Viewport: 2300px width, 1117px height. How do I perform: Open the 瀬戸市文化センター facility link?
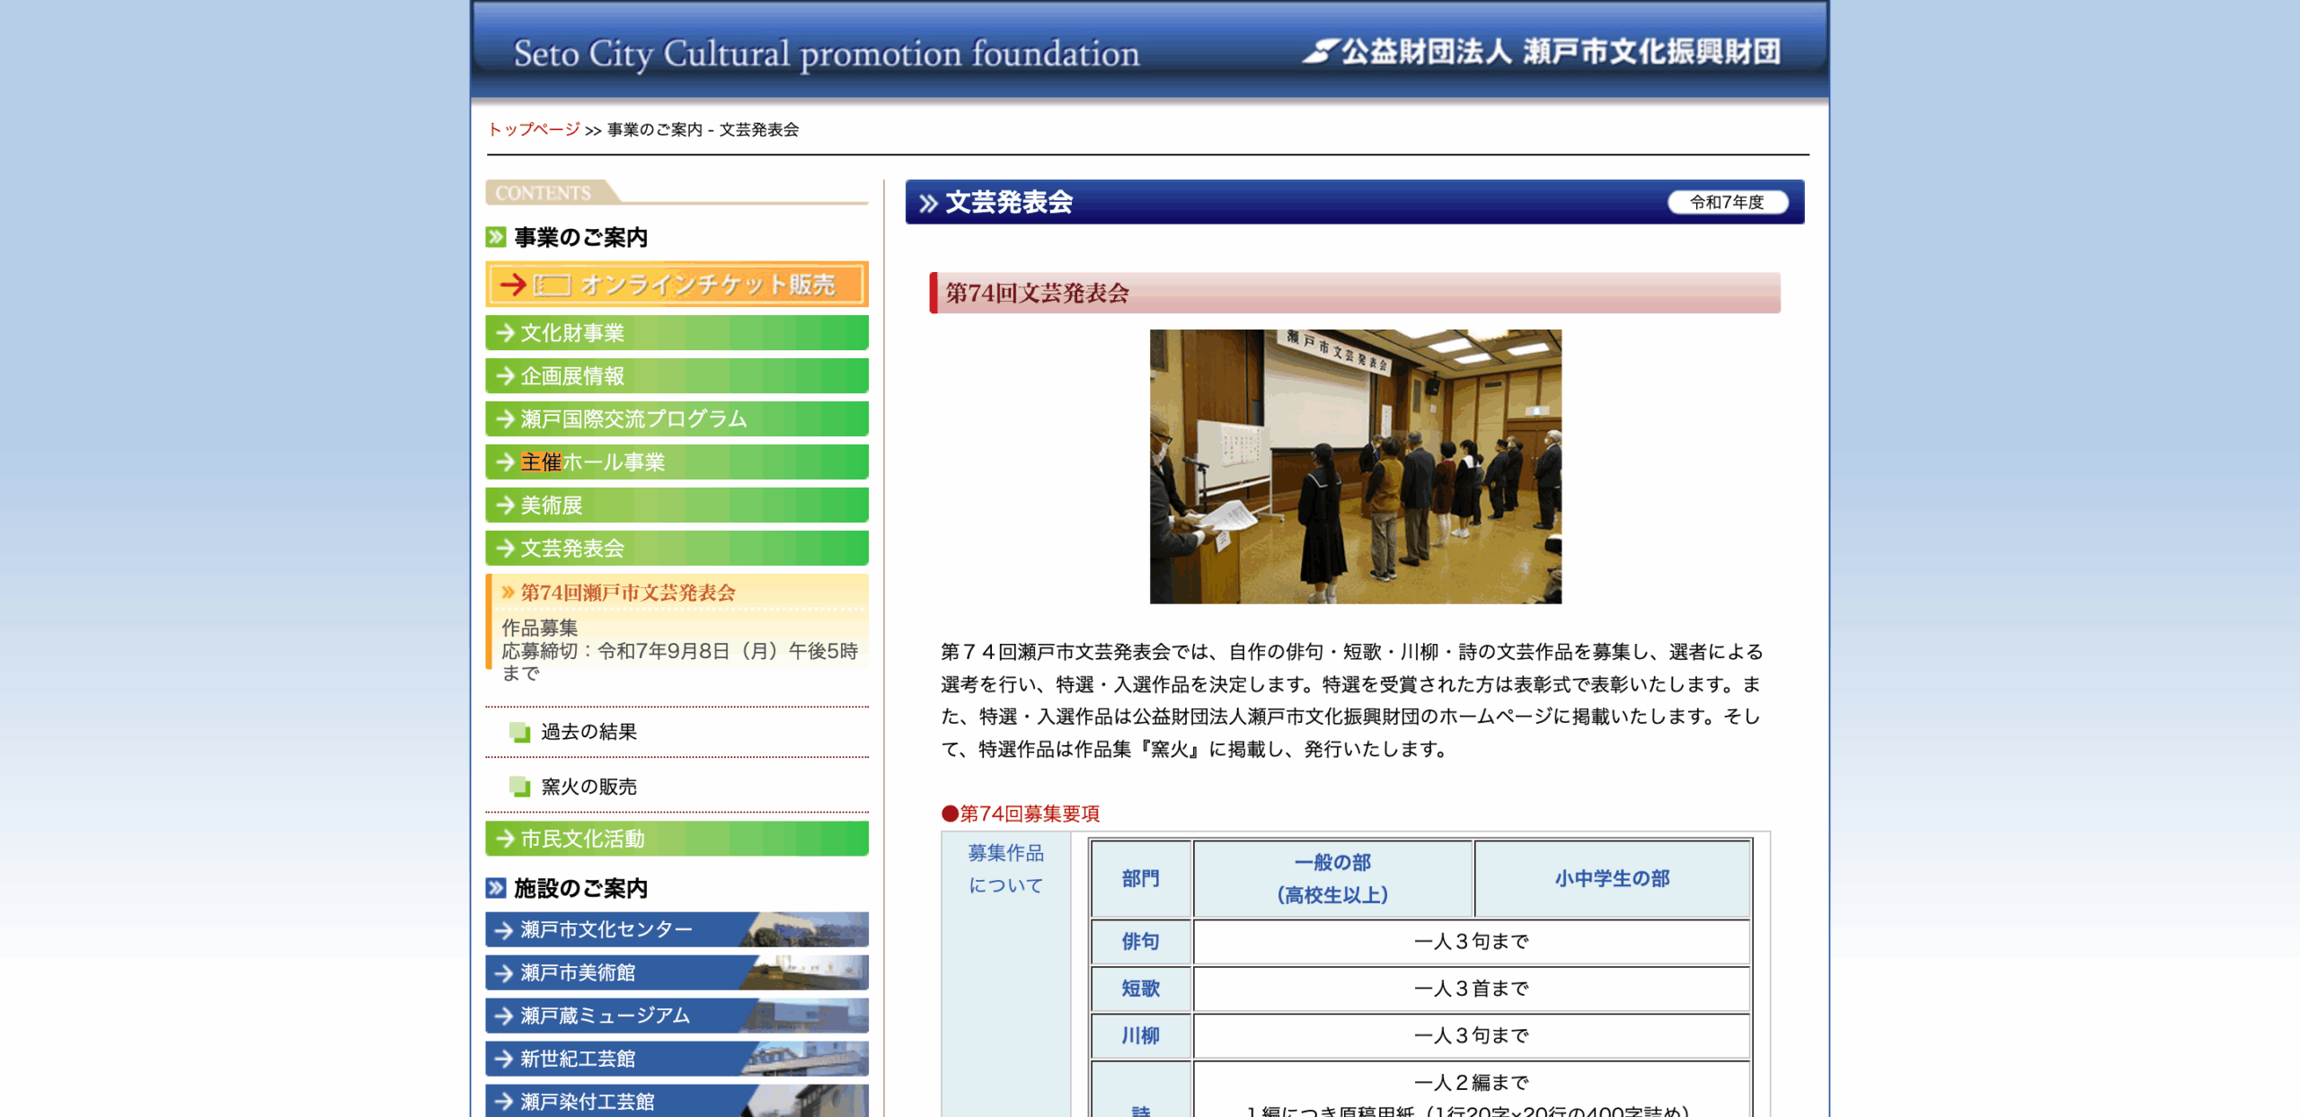pyautogui.click(x=677, y=929)
